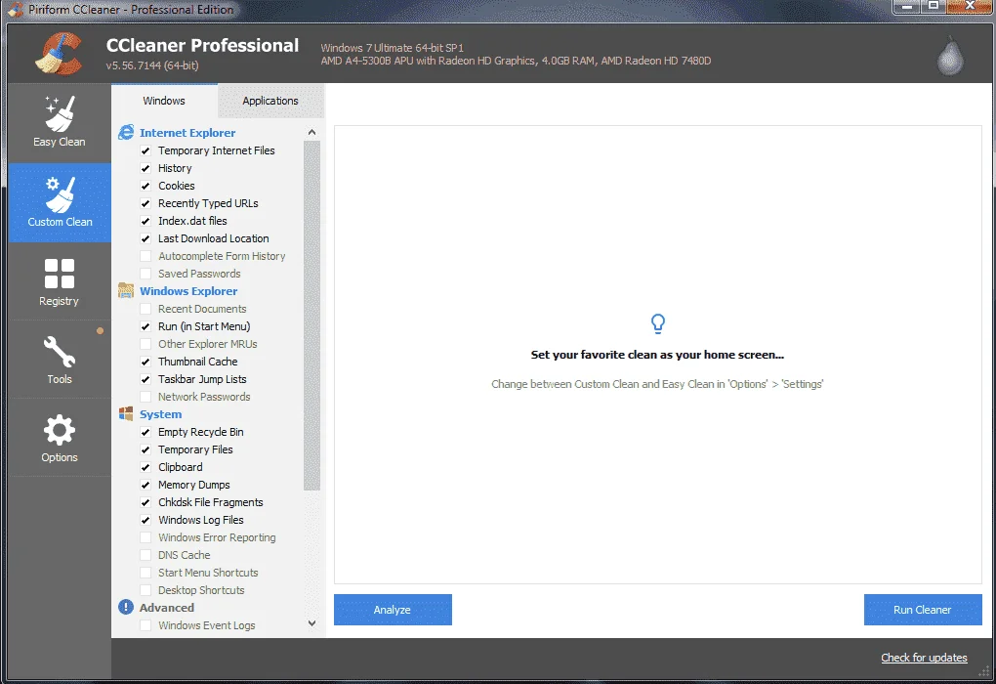This screenshot has height=684, width=996.
Task: Click the 'Change between Custom Clean' hint text
Action: coord(657,384)
